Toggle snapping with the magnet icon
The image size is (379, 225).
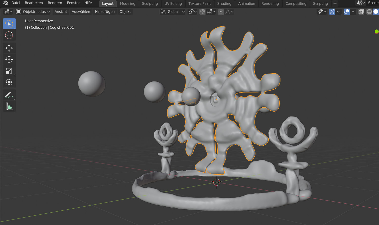tap(202, 12)
